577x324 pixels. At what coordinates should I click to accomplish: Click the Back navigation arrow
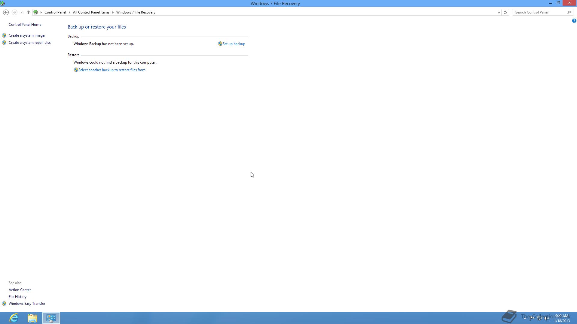pos(6,12)
